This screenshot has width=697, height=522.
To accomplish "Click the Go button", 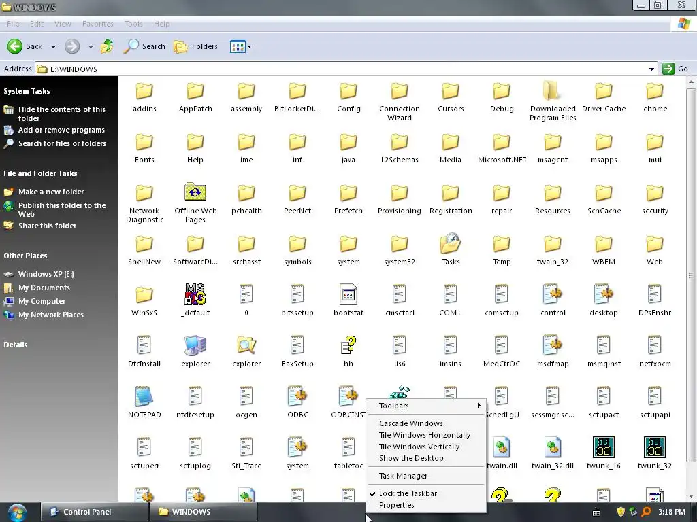I will point(675,69).
